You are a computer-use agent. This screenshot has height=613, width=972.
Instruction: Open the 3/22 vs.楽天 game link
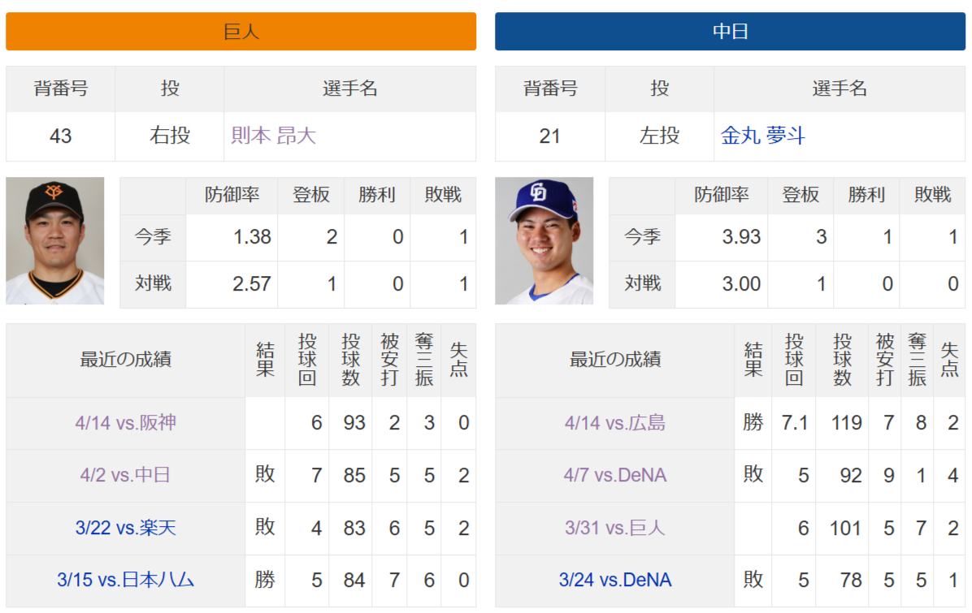tap(125, 529)
